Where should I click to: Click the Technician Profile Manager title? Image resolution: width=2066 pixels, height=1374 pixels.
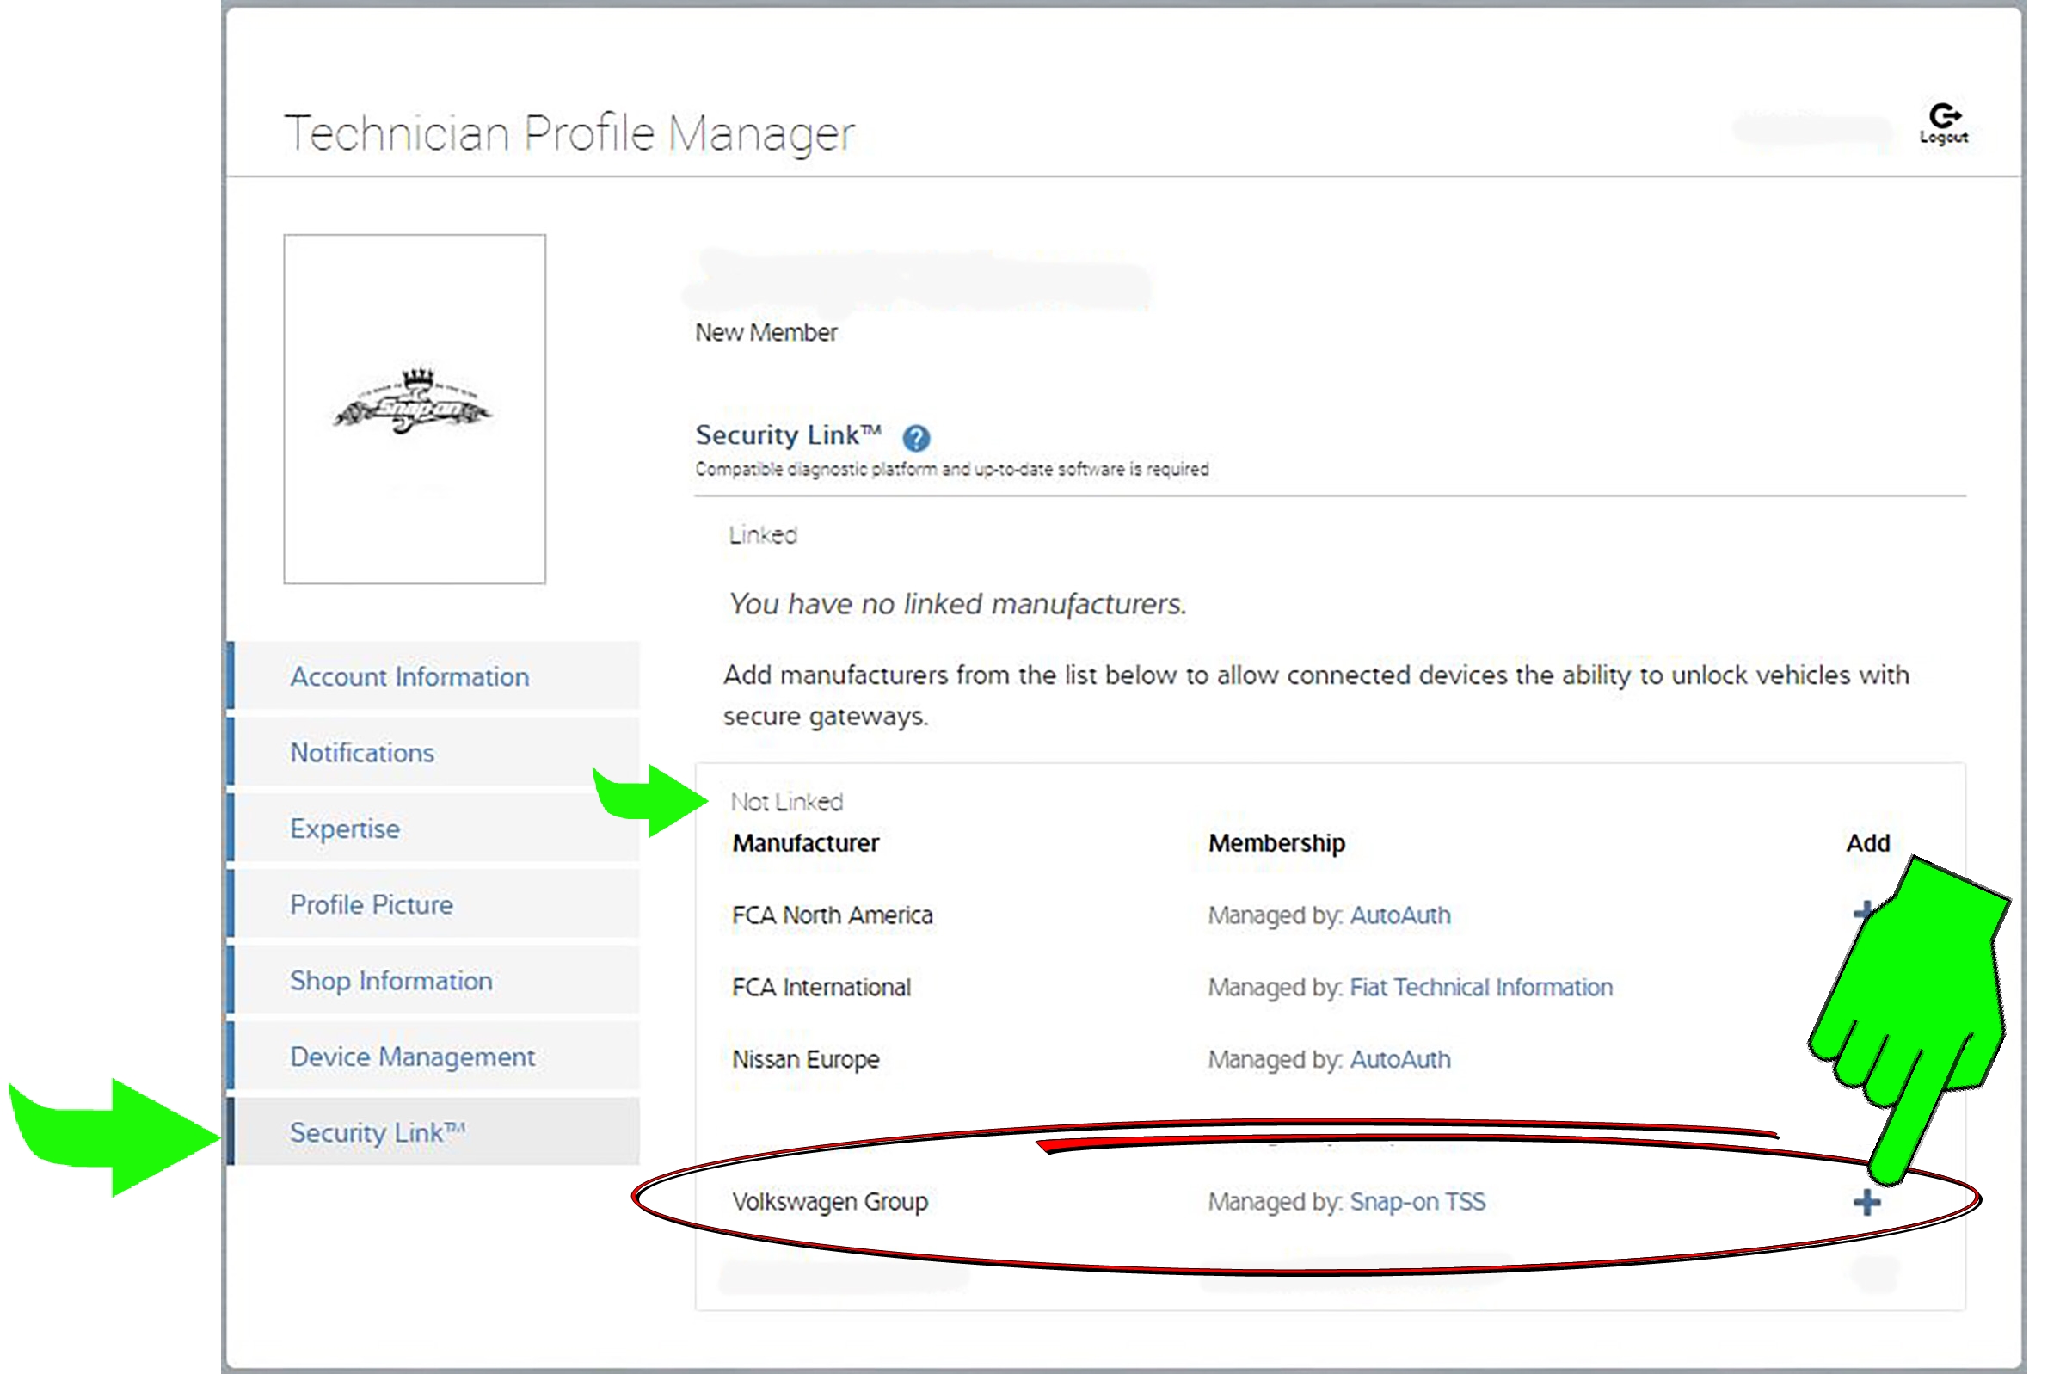[x=569, y=133]
